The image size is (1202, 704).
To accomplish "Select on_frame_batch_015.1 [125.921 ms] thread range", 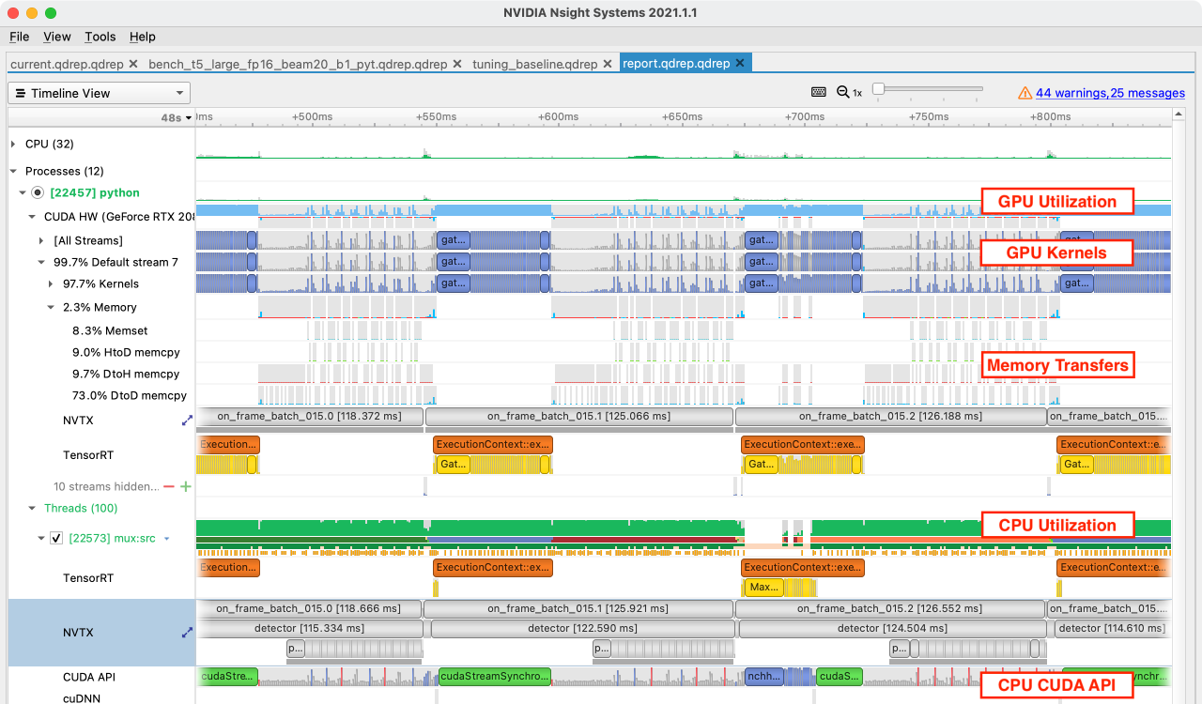I will [x=578, y=608].
